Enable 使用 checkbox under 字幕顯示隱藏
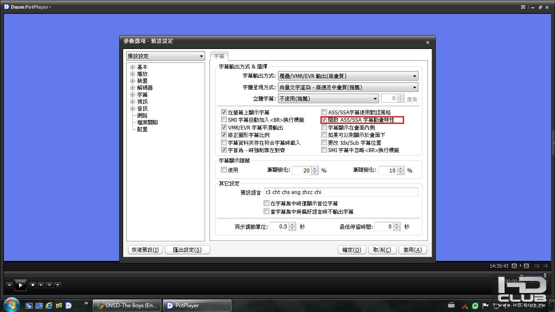Image resolution: width=555 pixels, height=312 pixels. [224, 170]
